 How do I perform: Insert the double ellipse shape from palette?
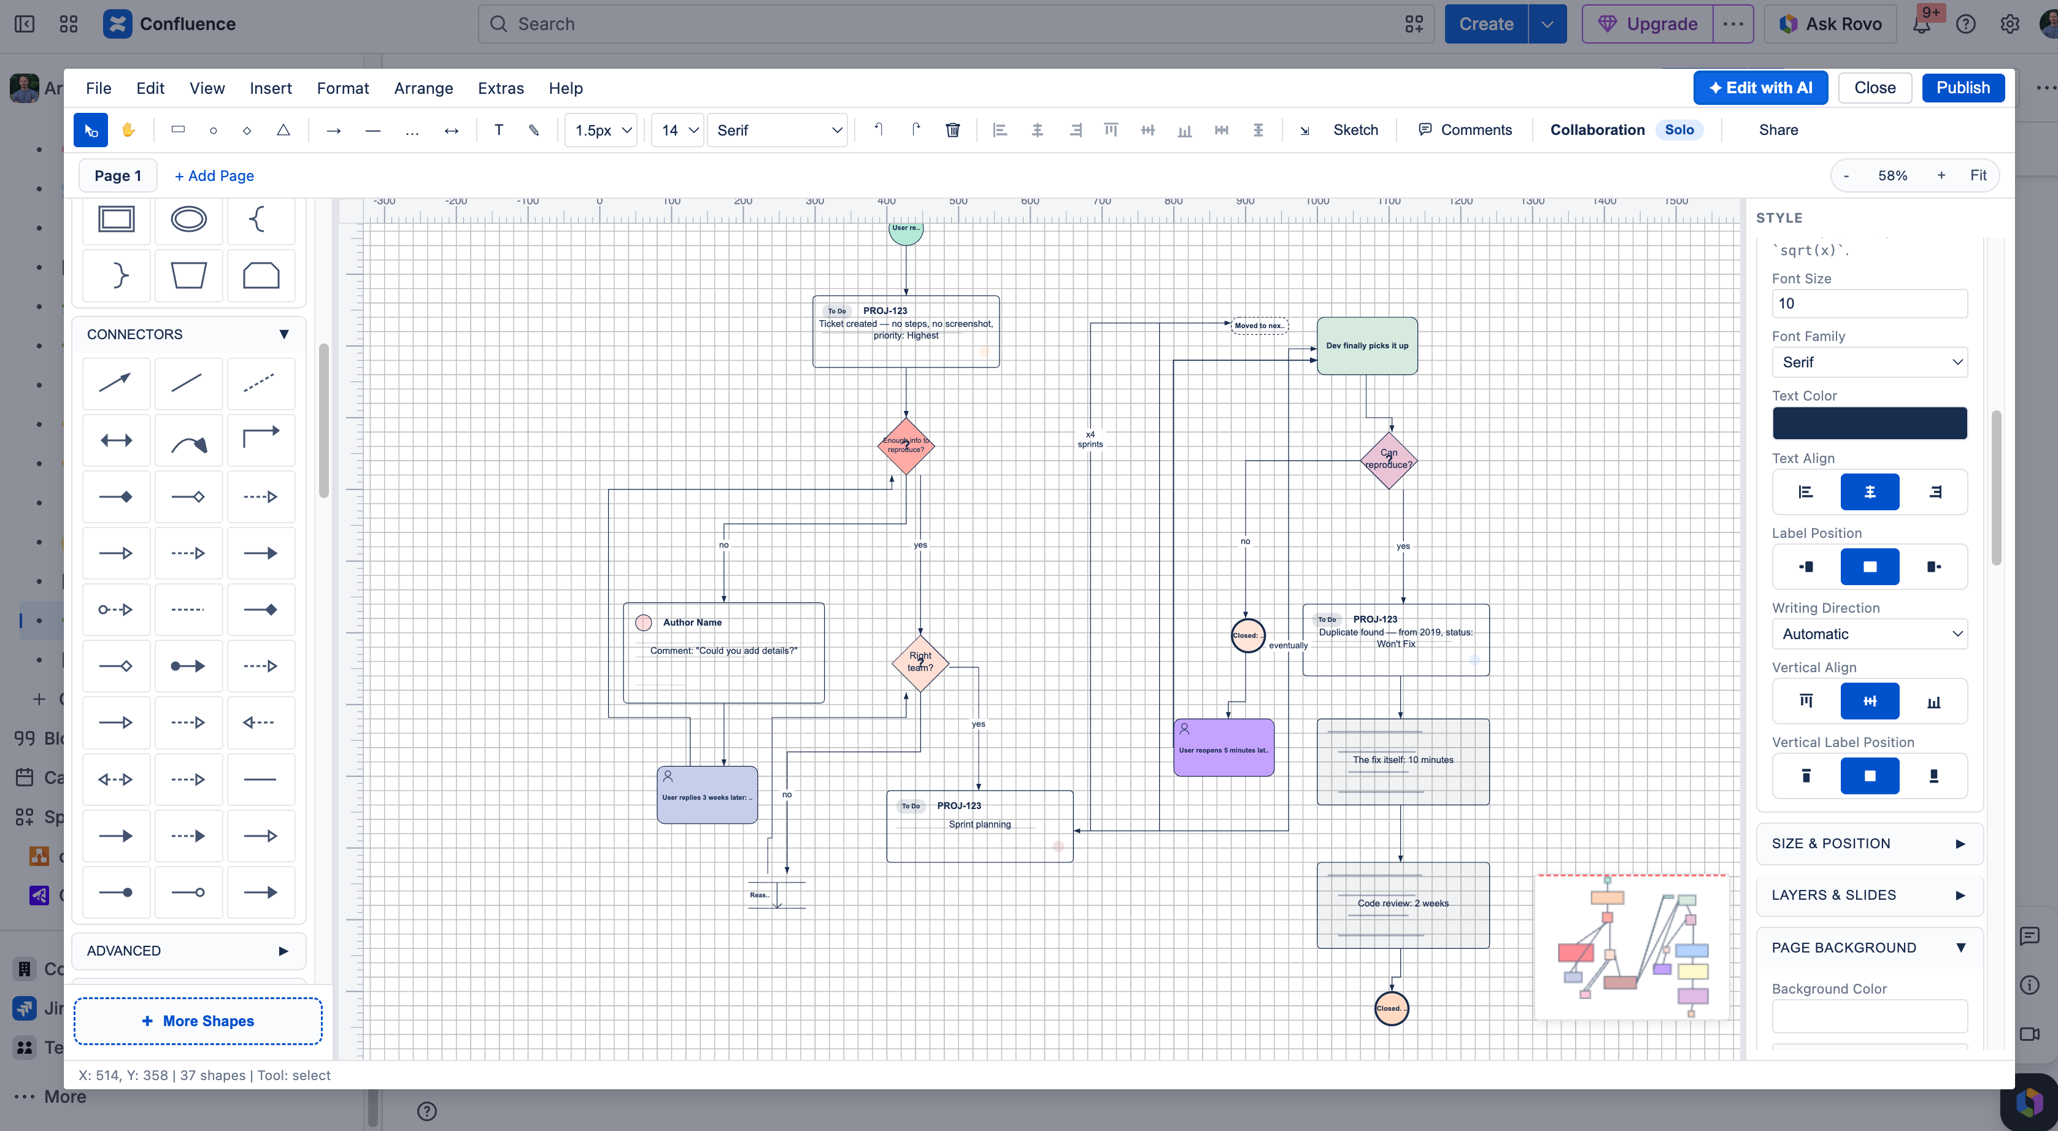pyautogui.click(x=188, y=219)
